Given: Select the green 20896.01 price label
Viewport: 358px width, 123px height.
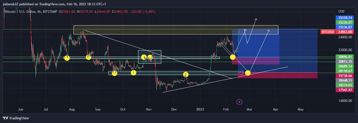Looking at the screenshot, I should [x=344, y=57].
